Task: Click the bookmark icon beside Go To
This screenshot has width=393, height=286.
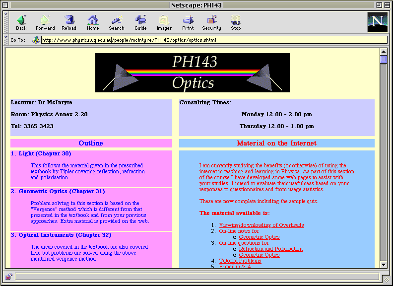Action: click(x=36, y=40)
